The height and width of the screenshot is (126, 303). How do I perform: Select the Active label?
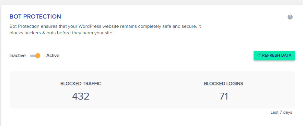[53, 56]
